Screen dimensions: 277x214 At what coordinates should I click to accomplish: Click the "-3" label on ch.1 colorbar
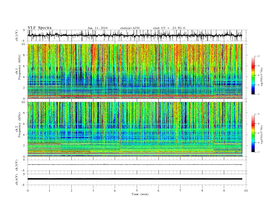click(x=258, y=56)
